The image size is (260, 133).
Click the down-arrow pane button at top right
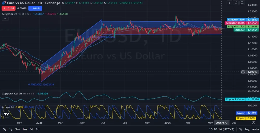pyautogui.click(x=229, y=3)
